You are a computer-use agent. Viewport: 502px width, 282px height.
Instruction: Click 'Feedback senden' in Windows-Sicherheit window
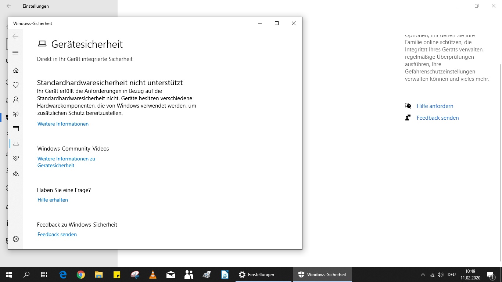tap(57, 234)
